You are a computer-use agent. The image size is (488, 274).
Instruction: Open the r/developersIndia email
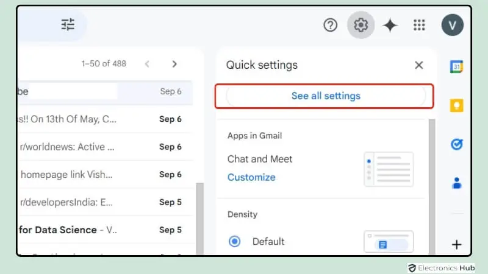point(105,202)
